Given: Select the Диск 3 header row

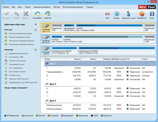Looking at the screenshot, I should pos(100,100).
